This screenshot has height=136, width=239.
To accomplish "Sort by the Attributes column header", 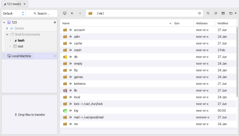I will [204, 23].
